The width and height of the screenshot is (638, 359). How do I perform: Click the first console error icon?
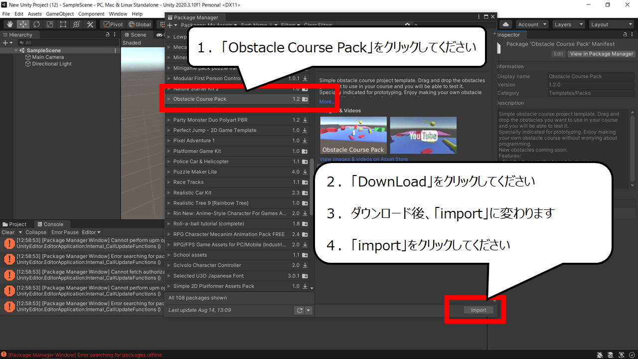click(9, 244)
